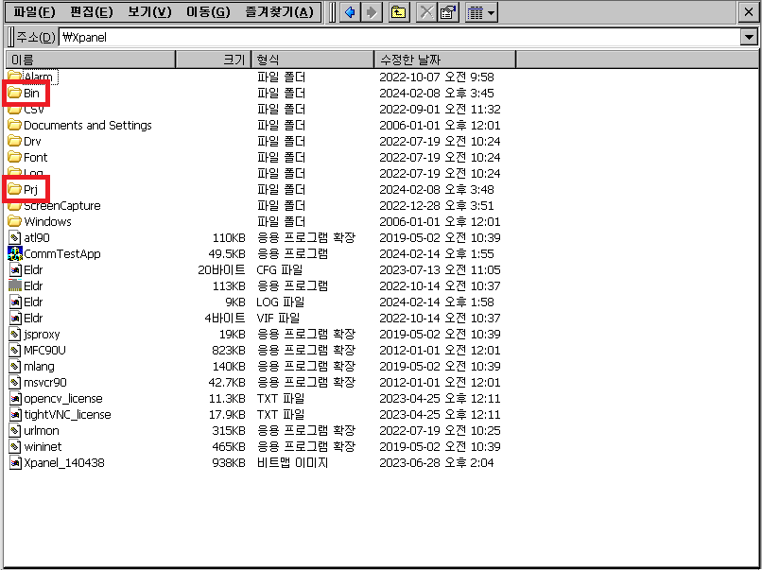
Task: Select the tightVNC_license text file icon
Action: pos(15,414)
